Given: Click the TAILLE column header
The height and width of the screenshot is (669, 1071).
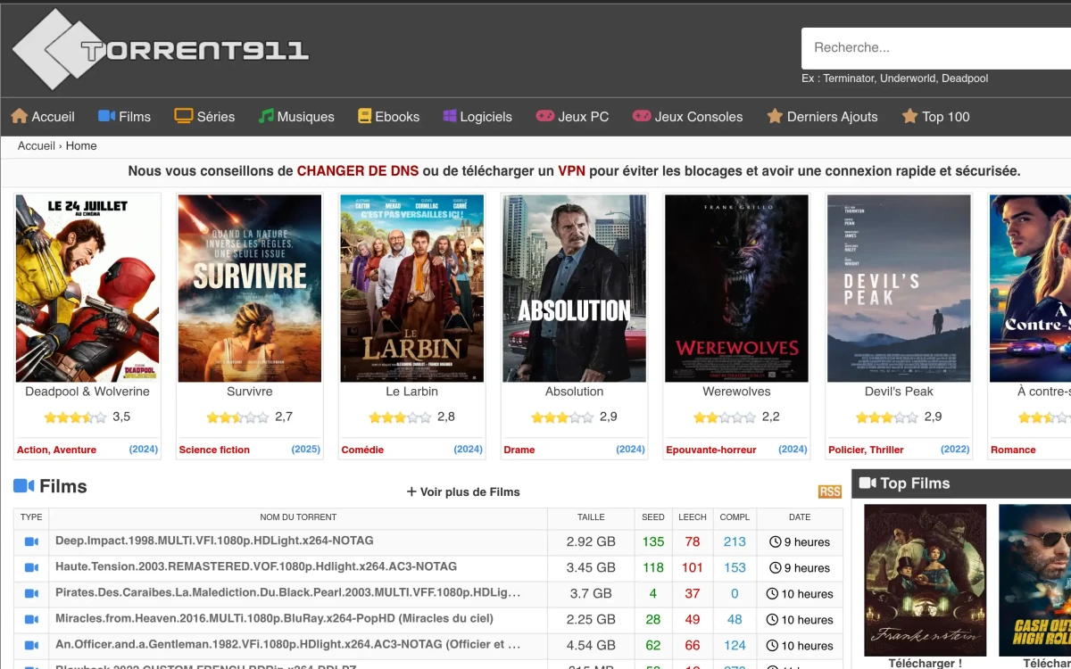Looking at the screenshot, I should (591, 516).
